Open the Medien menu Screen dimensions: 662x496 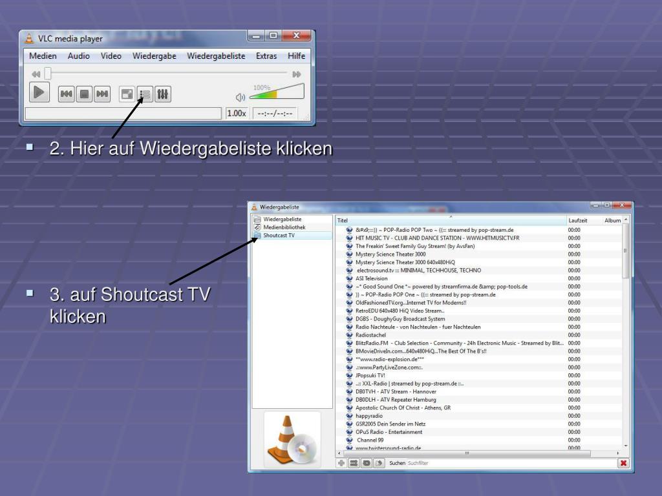pyautogui.click(x=43, y=56)
